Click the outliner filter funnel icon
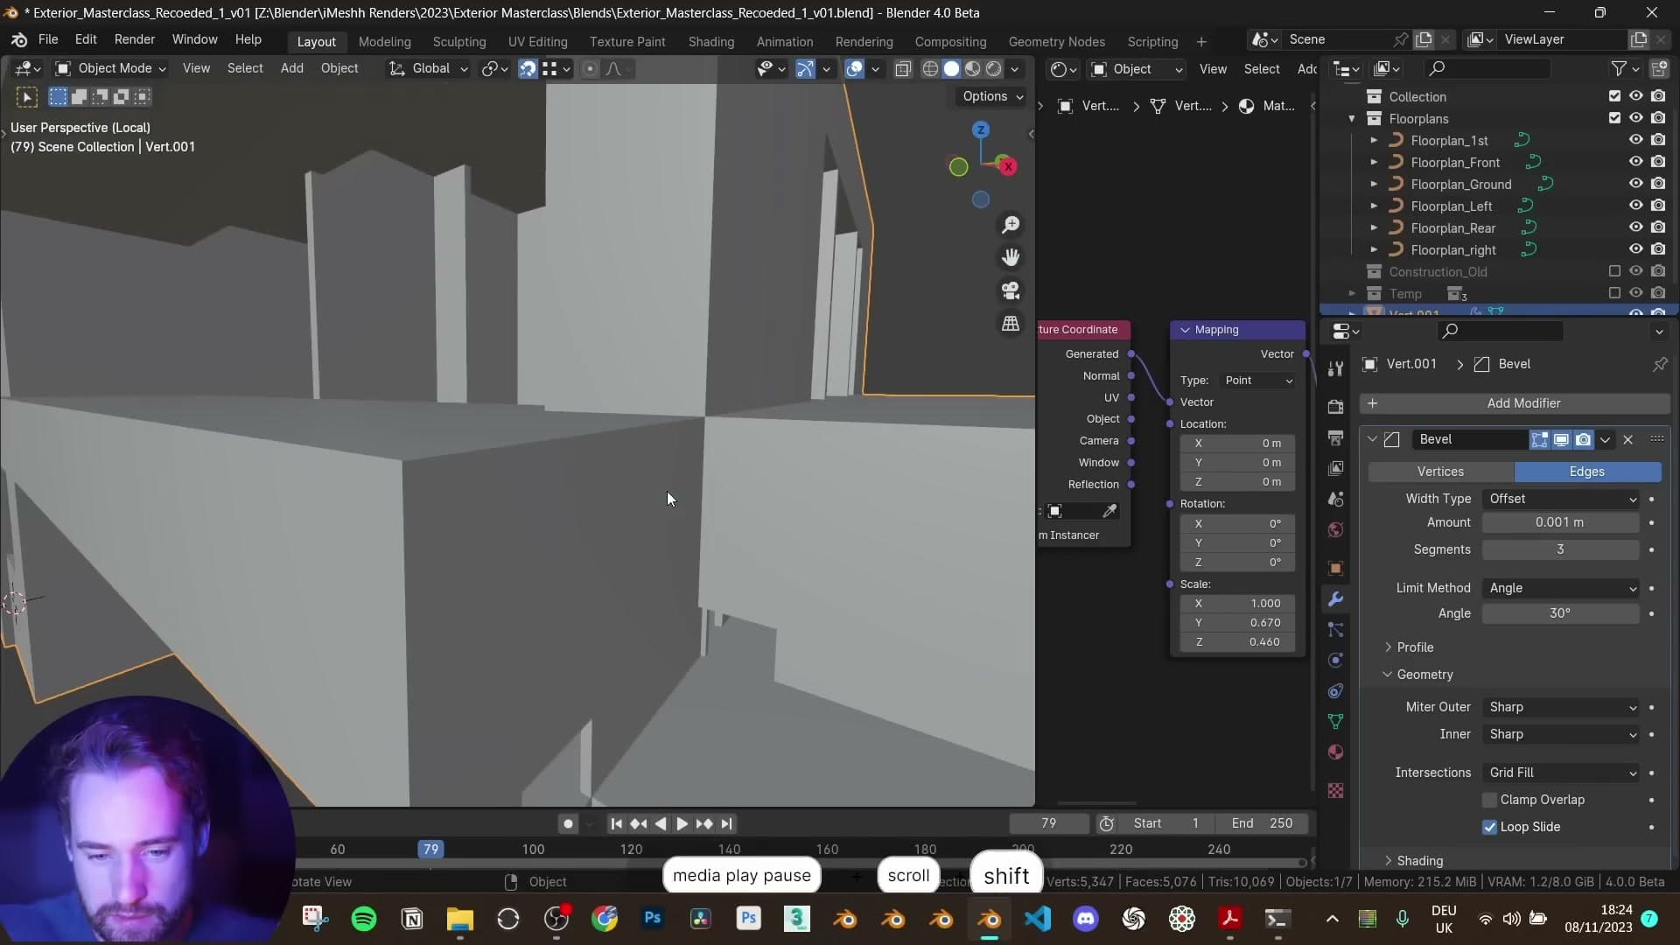Viewport: 1680px width, 945px height. tap(1620, 68)
